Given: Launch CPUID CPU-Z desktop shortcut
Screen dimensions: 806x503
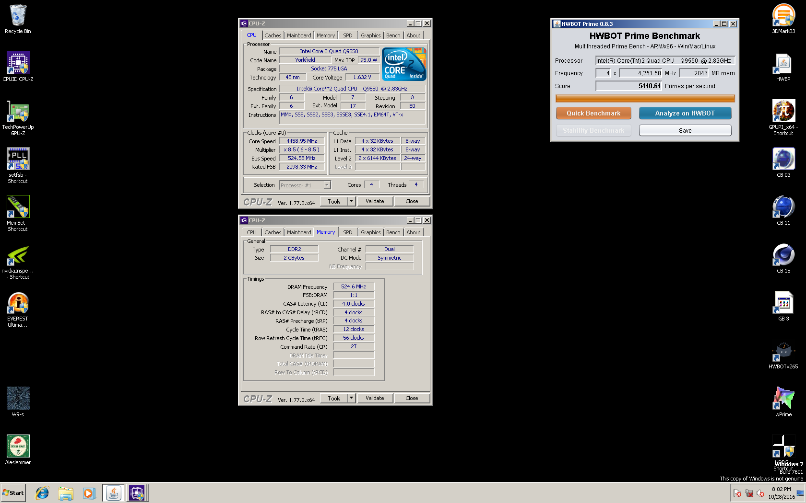Looking at the screenshot, I should click(x=18, y=67).
